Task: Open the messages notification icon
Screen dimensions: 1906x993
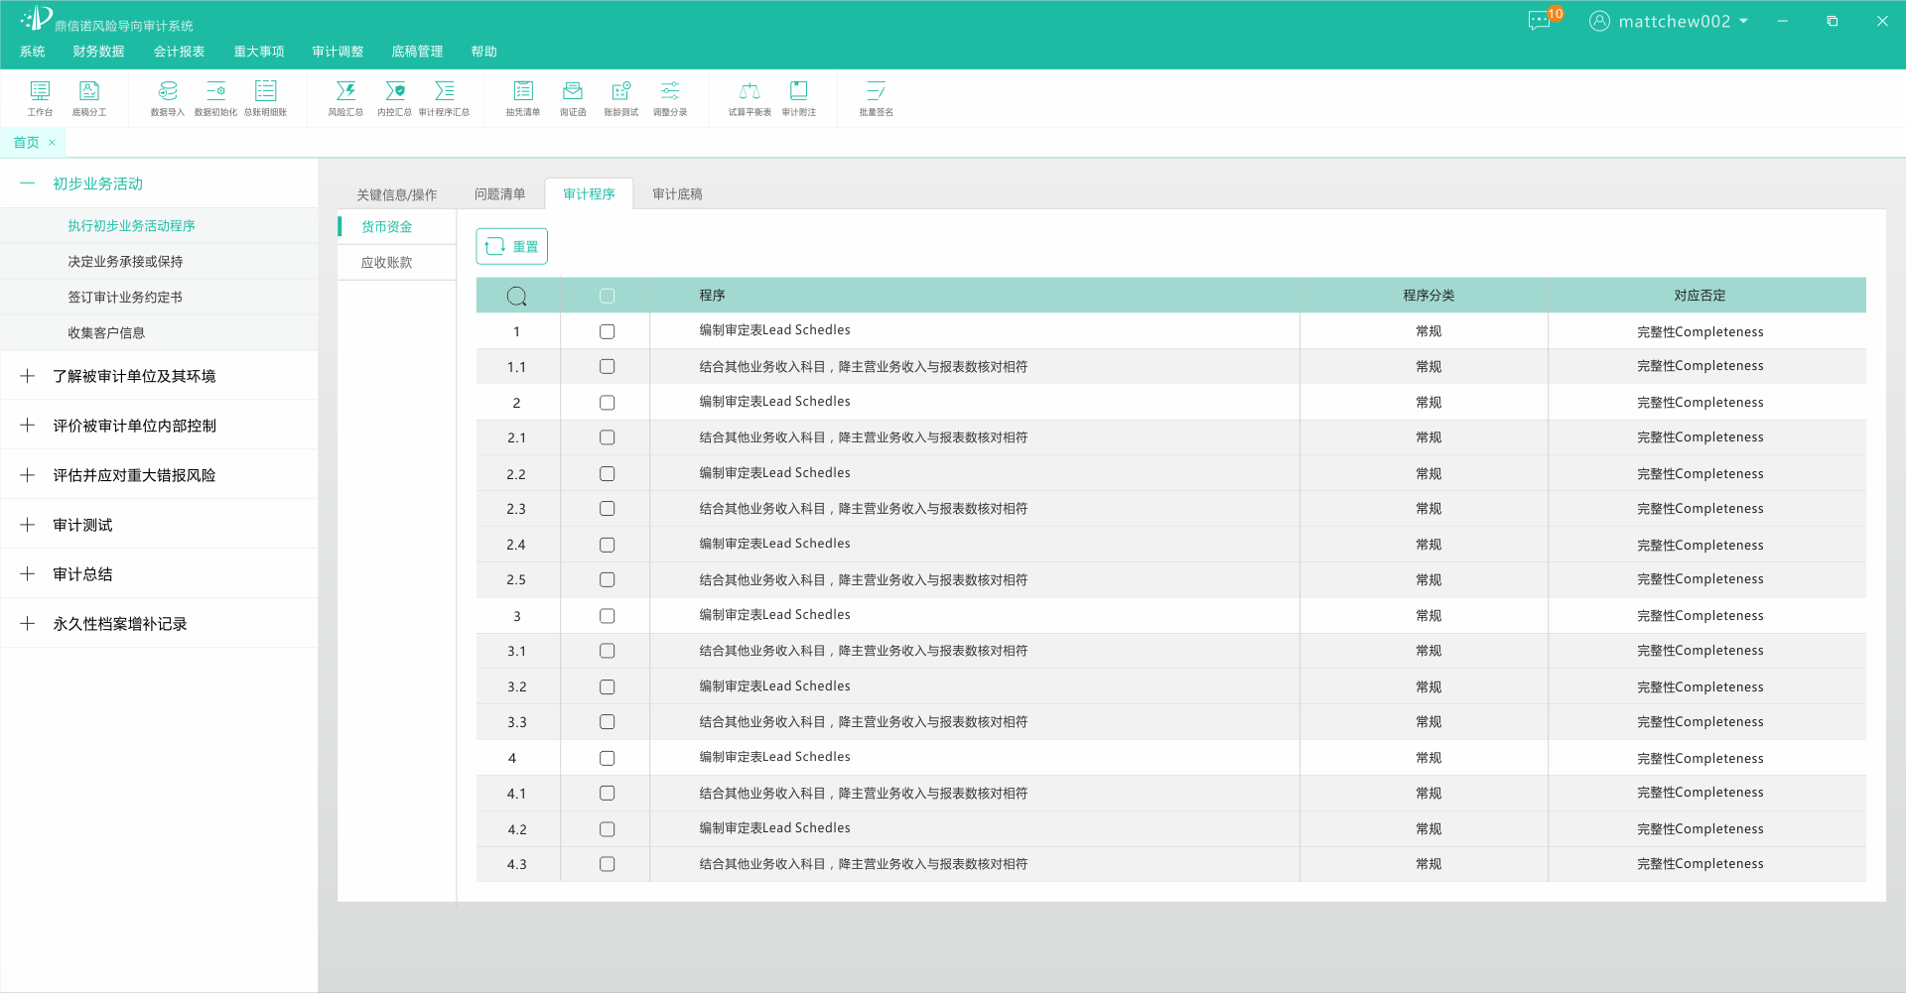Action: (1540, 21)
